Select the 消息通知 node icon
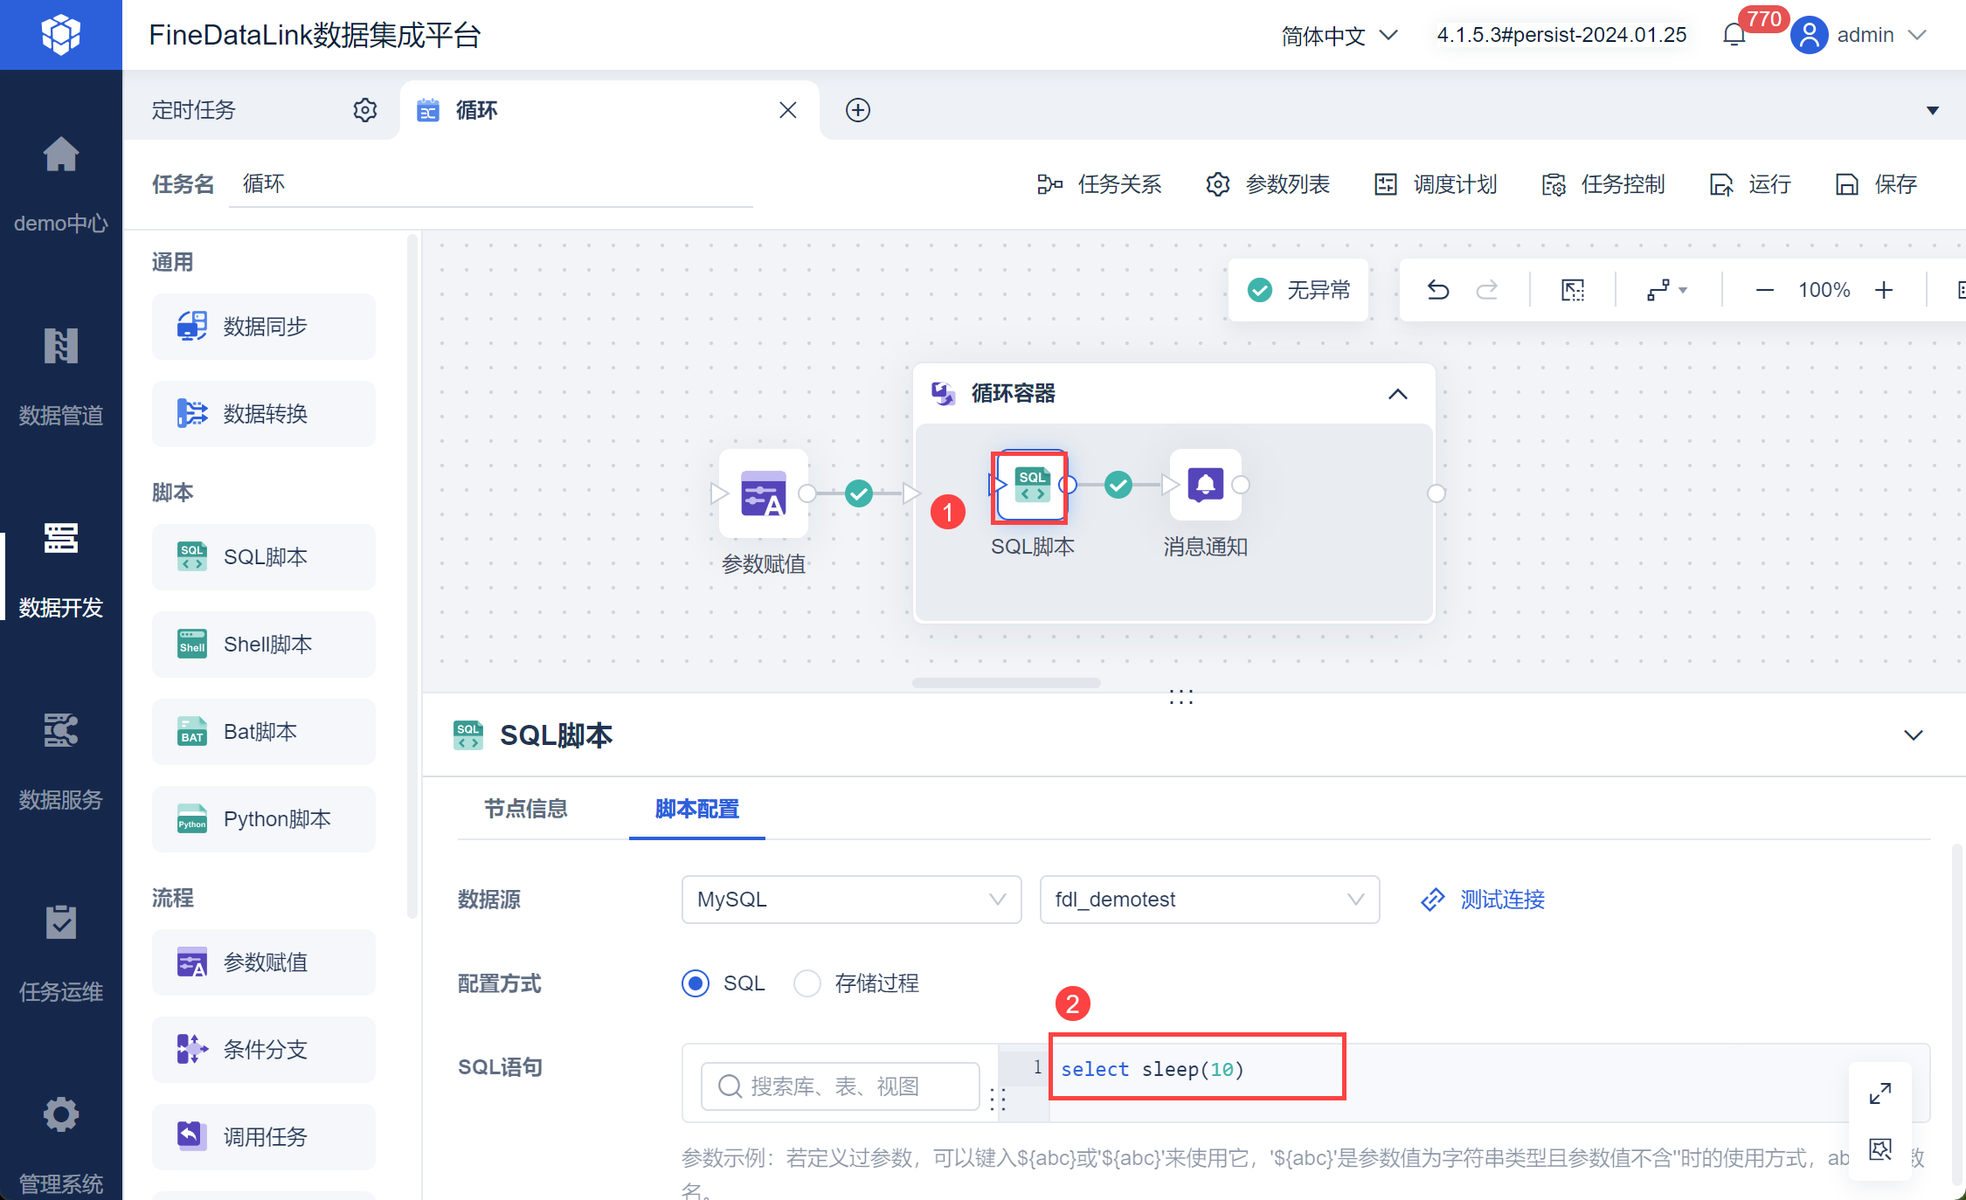Screen dimensions: 1966x1200 point(1205,485)
